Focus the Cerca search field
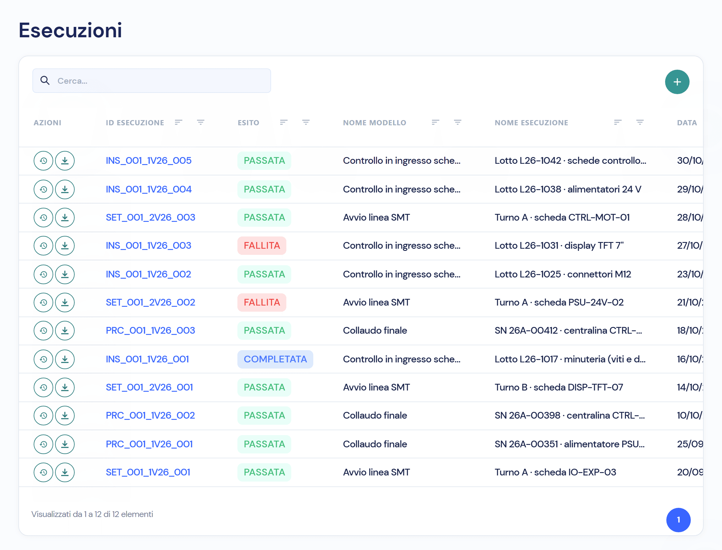 tap(151, 81)
